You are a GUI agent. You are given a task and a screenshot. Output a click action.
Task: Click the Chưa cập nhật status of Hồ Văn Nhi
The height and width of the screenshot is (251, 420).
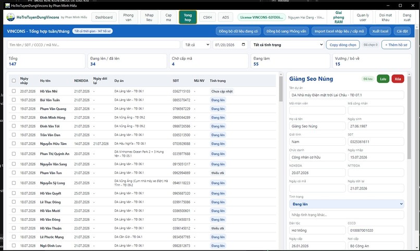[x=222, y=91]
